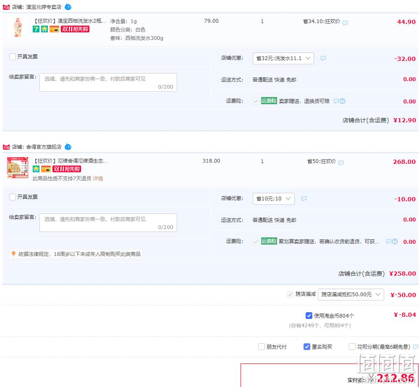Click 香味: 西柚洗发水300g attribute text

click(x=136, y=38)
